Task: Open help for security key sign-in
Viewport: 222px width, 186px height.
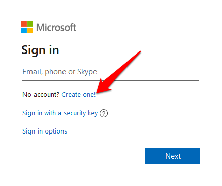Action: pyautogui.click(x=104, y=113)
